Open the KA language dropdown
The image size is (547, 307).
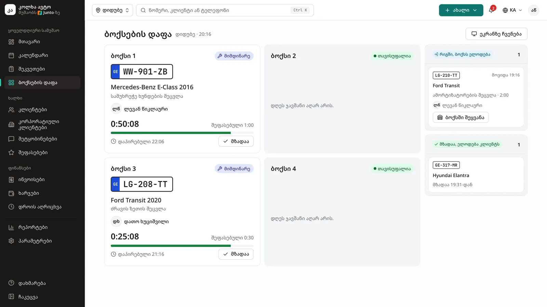coord(512,10)
